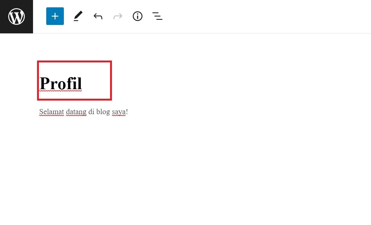The image size is (371, 225).
Task: Open the List View outline icon
Action: coord(157,17)
